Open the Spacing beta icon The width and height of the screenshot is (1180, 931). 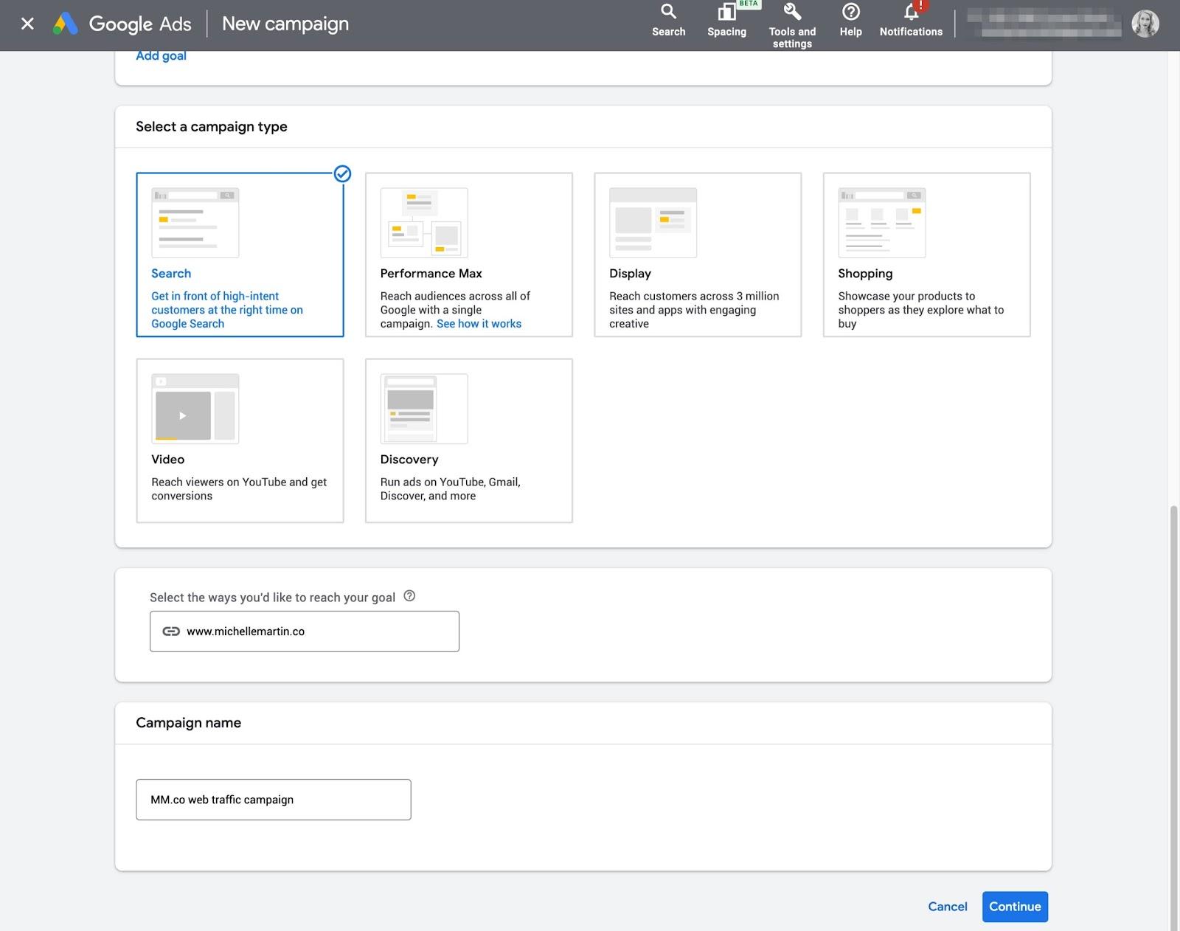coord(726,12)
